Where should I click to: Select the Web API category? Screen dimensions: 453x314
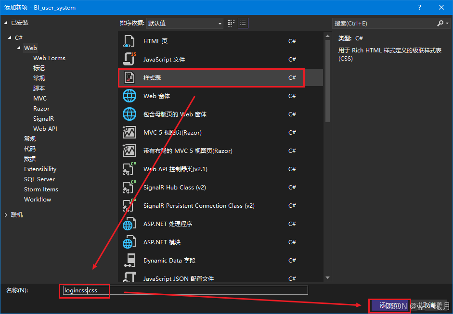45,129
